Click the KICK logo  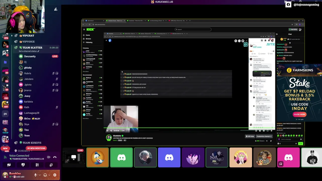[x=91, y=29]
